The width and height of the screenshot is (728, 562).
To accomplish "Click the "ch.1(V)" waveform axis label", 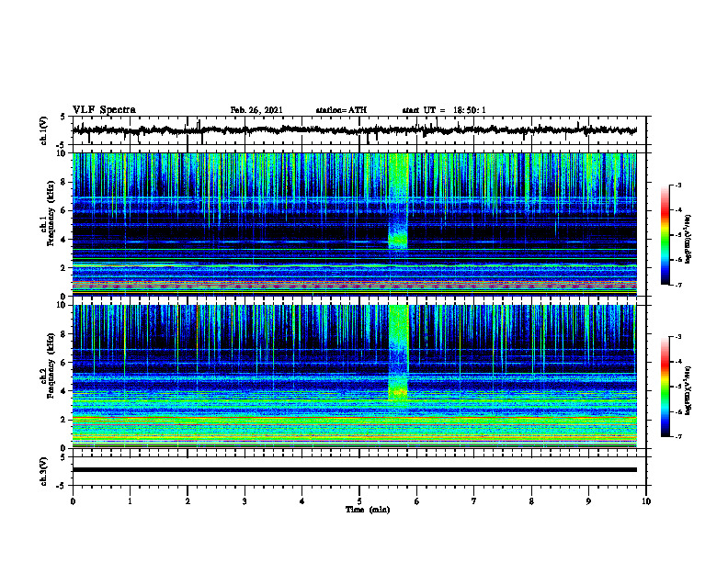I will pos(44,130).
